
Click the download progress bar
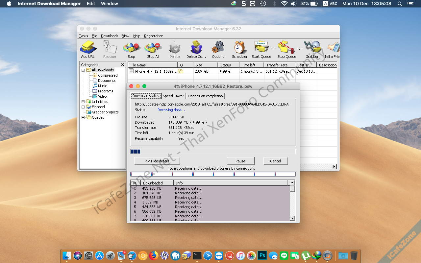(213, 152)
